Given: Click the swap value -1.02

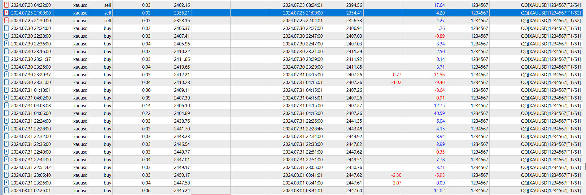Looking at the screenshot, I should click(x=396, y=83).
